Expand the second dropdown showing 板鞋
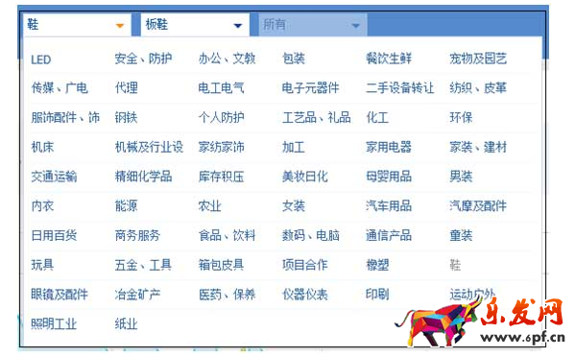575x357 pixels. 195,25
